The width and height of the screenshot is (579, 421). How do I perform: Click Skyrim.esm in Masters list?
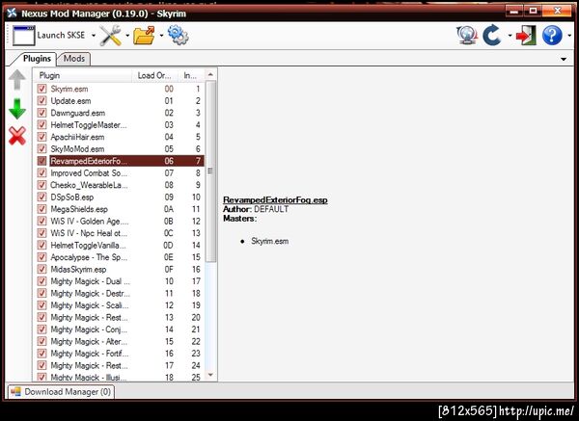coord(270,241)
